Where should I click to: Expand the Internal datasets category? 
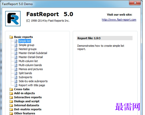coord(27,105)
